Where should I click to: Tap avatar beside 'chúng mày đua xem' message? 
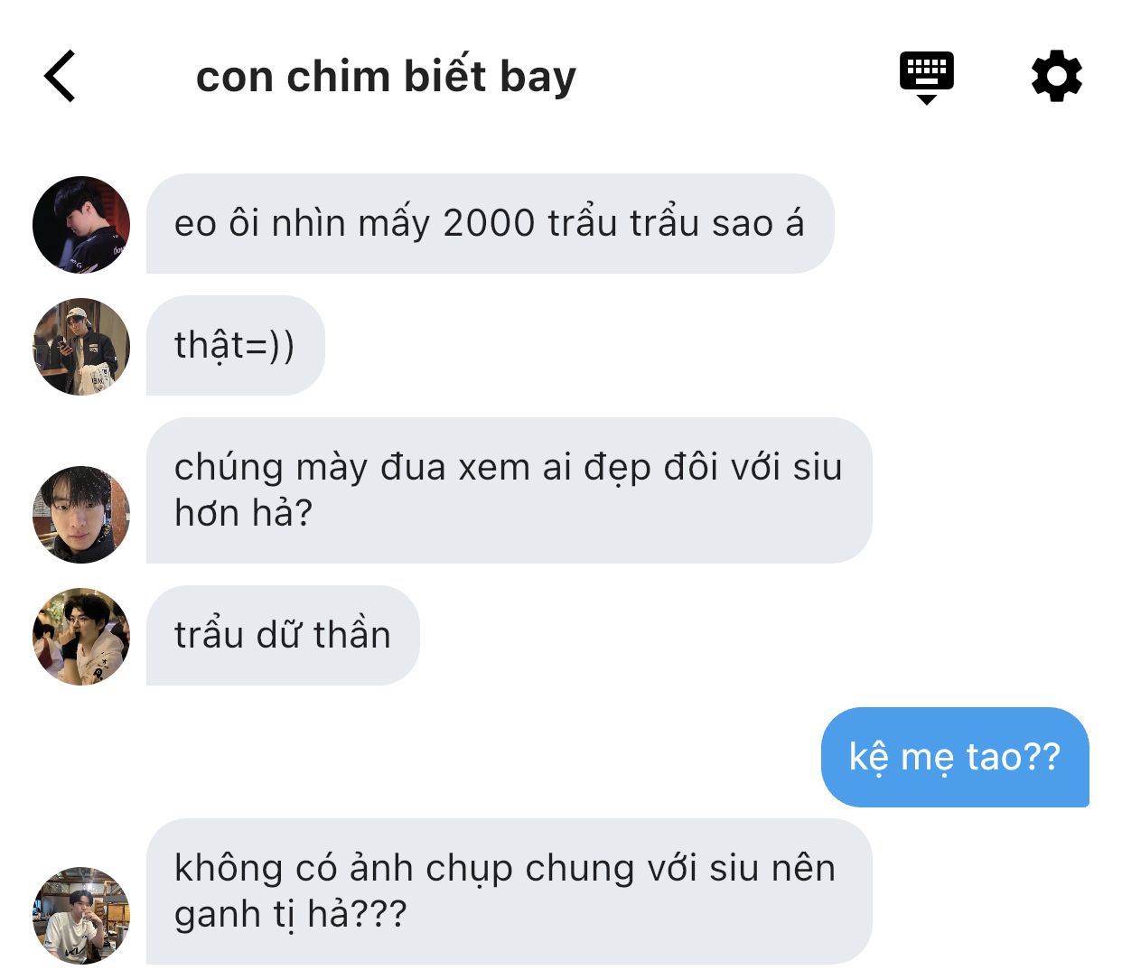click(x=81, y=515)
